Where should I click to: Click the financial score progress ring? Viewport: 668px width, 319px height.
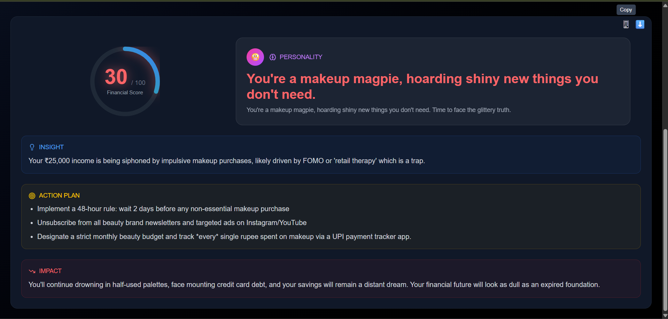125,81
